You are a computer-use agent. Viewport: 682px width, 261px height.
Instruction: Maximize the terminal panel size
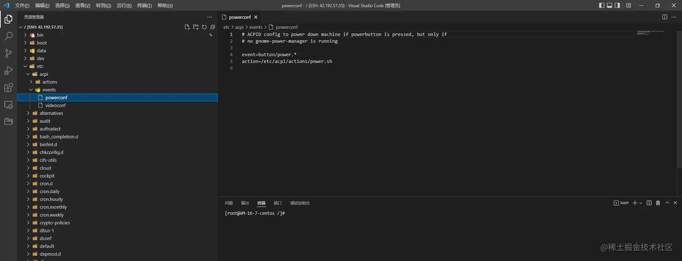click(x=667, y=203)
